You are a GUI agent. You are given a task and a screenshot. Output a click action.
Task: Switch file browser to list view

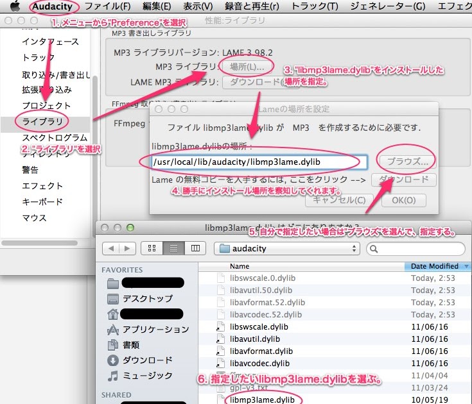pyautogui.click(x=173, y=248)
